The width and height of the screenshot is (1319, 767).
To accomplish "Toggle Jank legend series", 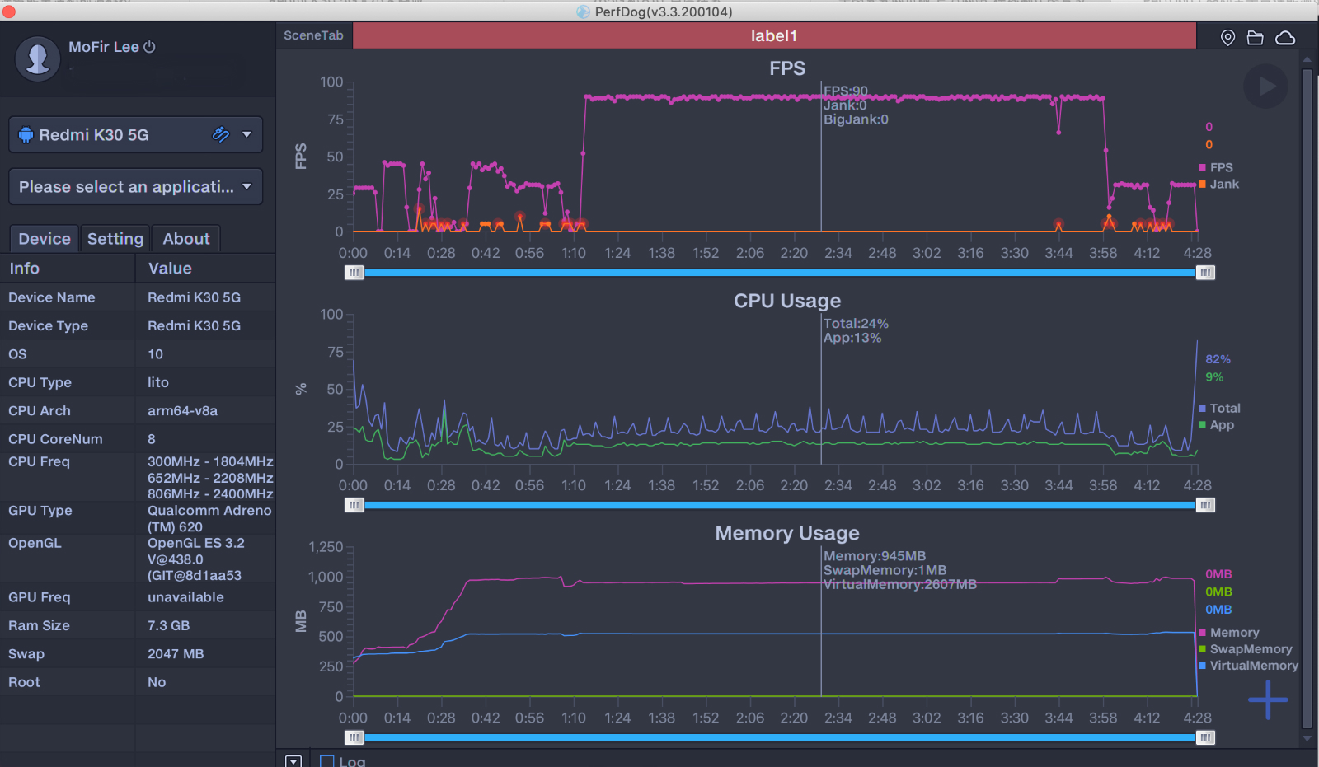I will 1218,184.
